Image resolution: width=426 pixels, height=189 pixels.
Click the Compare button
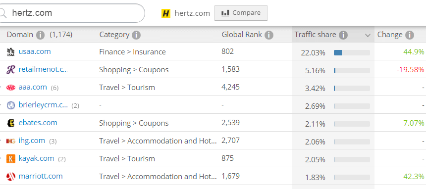click(241, 13)
